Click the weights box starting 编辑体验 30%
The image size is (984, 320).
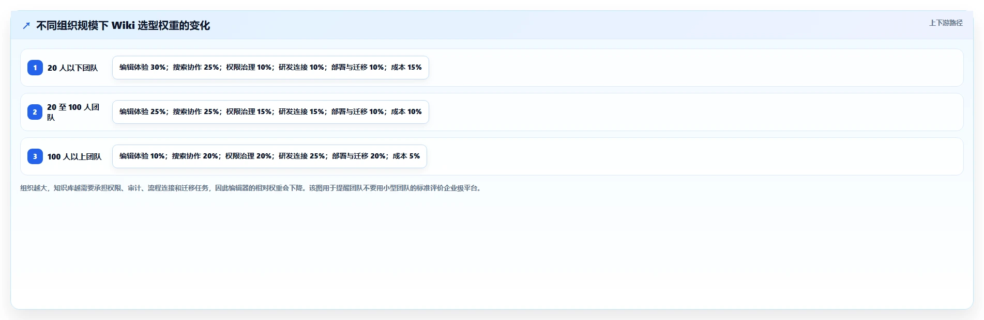tap(270, 68)
